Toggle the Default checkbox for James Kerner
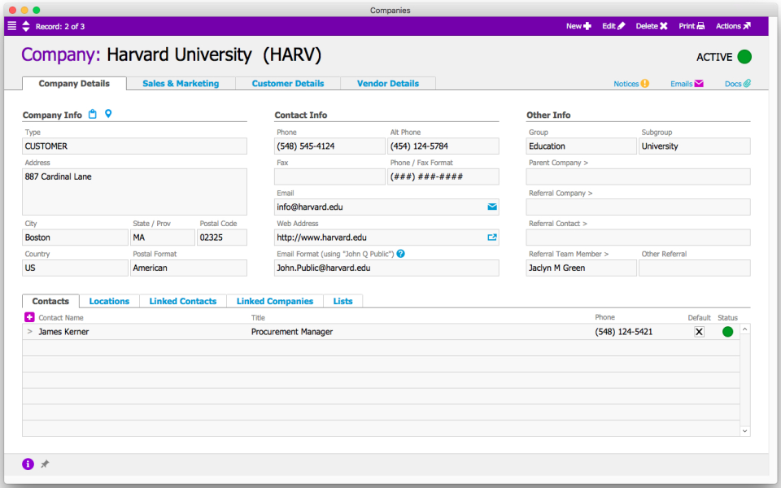 click(x=698, y=331)
